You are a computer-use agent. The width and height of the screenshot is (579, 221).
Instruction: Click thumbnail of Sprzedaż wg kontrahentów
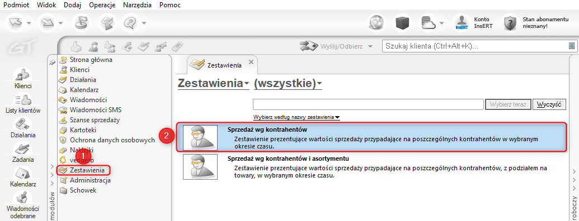(200, 137)
